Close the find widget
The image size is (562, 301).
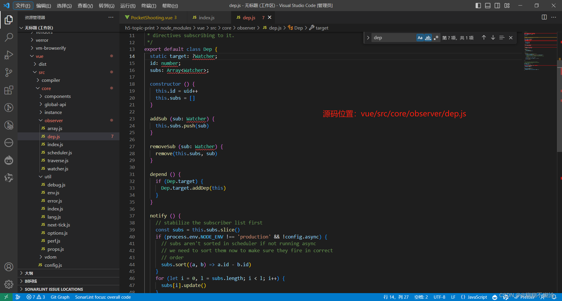tap(511, 37)
